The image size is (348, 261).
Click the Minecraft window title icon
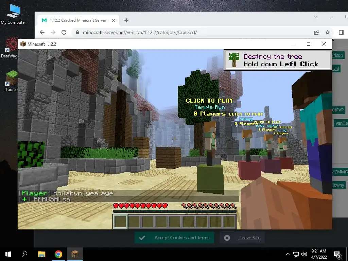tap(23, 44)
